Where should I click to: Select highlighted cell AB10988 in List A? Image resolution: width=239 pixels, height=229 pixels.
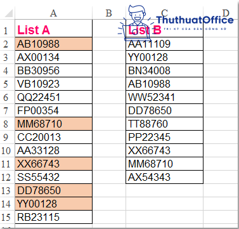click(x=54, y=44)
